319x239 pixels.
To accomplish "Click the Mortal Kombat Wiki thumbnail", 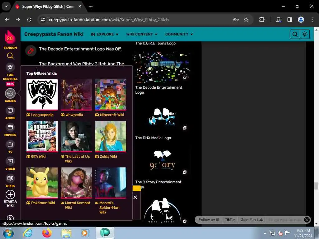I will (x=76, y=183).
